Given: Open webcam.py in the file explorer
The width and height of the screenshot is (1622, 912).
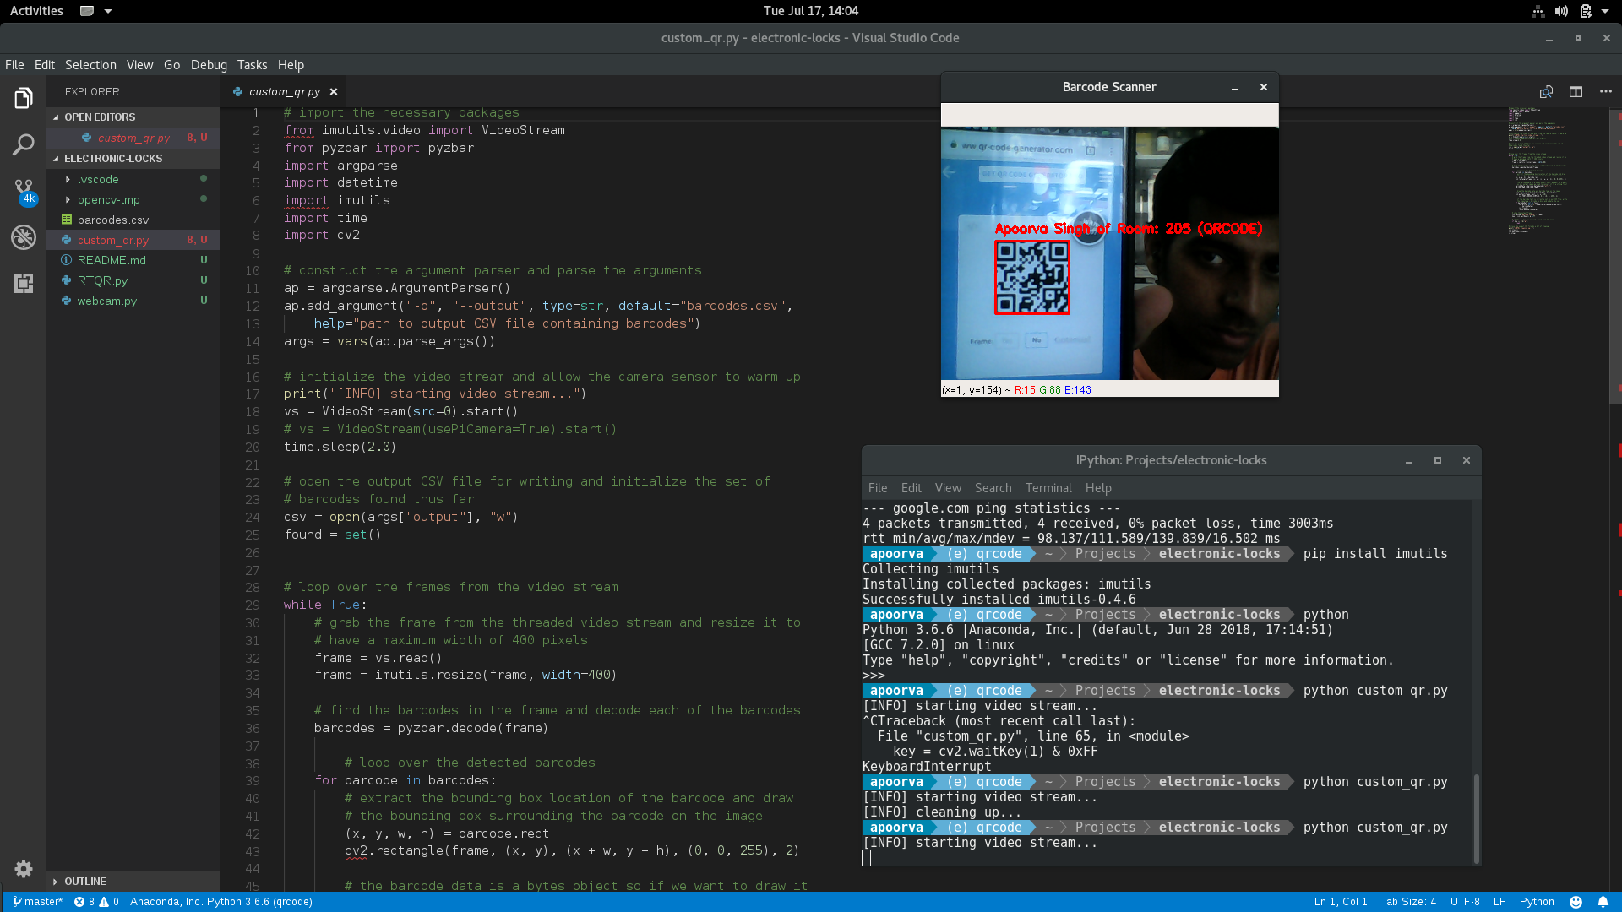Looking at the screenshot, I should coord(106,301).
